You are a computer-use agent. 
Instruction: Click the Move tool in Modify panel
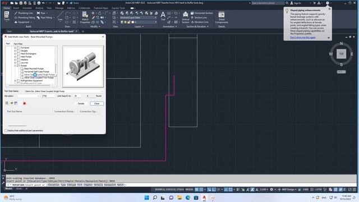[x=93, y=13]
